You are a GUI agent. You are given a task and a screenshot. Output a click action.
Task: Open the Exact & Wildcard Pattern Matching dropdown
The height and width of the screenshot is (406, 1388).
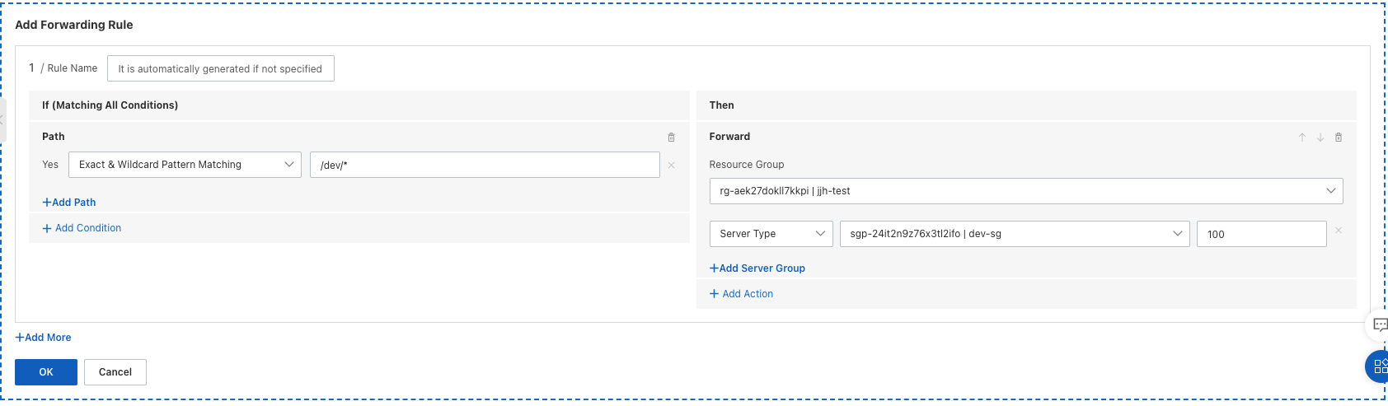[185, 165]
